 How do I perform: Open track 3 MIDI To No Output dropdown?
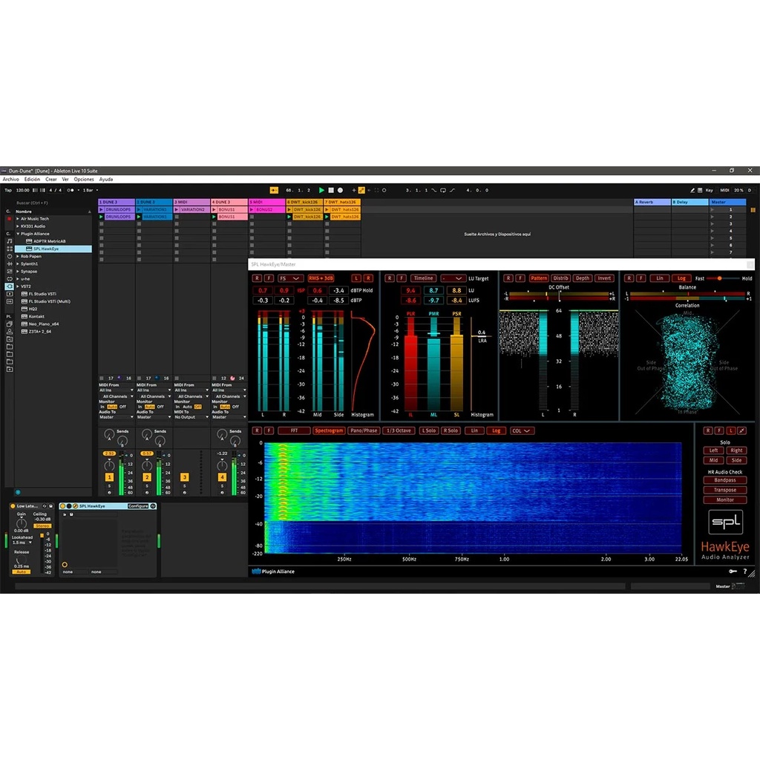tap(191, 417)
